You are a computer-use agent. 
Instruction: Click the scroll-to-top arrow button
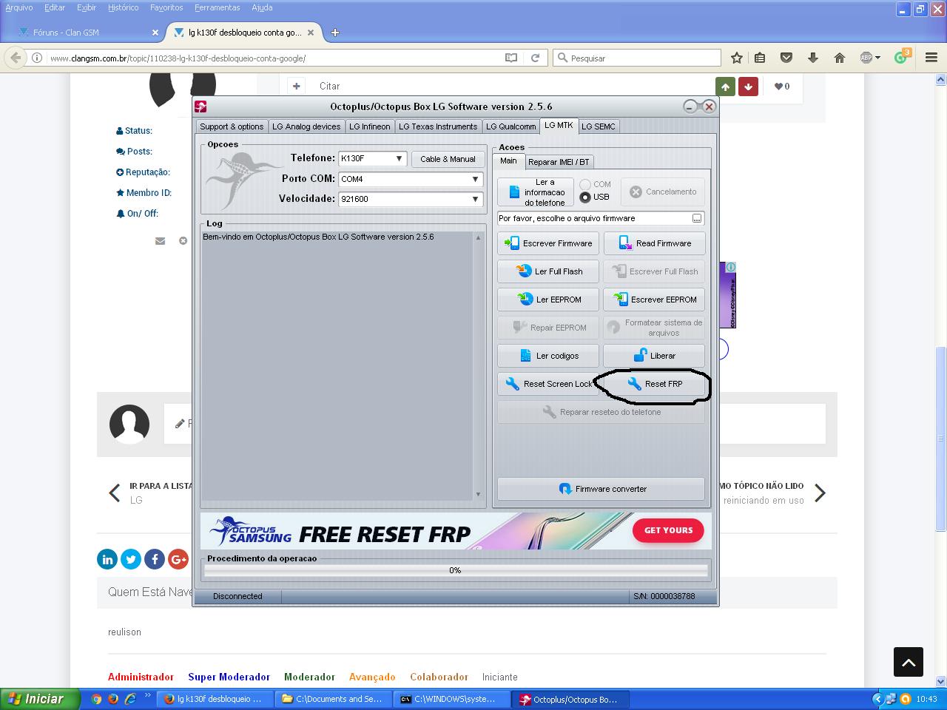(x=909, y=662)
